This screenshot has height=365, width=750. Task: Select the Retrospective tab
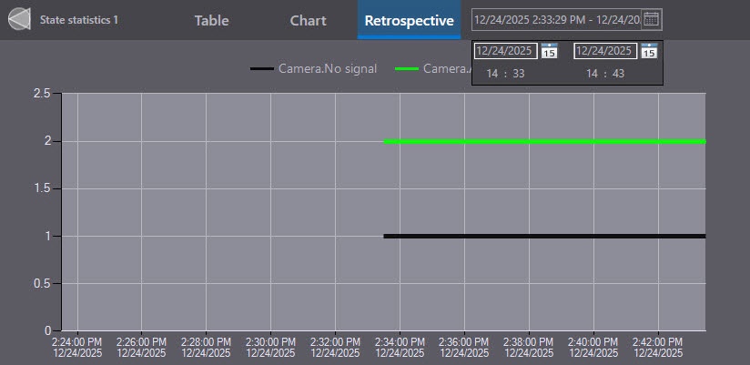coord(409,20)
